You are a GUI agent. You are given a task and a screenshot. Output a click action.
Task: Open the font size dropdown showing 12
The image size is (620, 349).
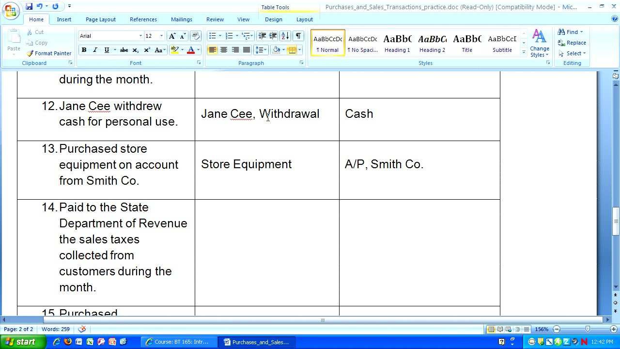click(x=161, y=36)
